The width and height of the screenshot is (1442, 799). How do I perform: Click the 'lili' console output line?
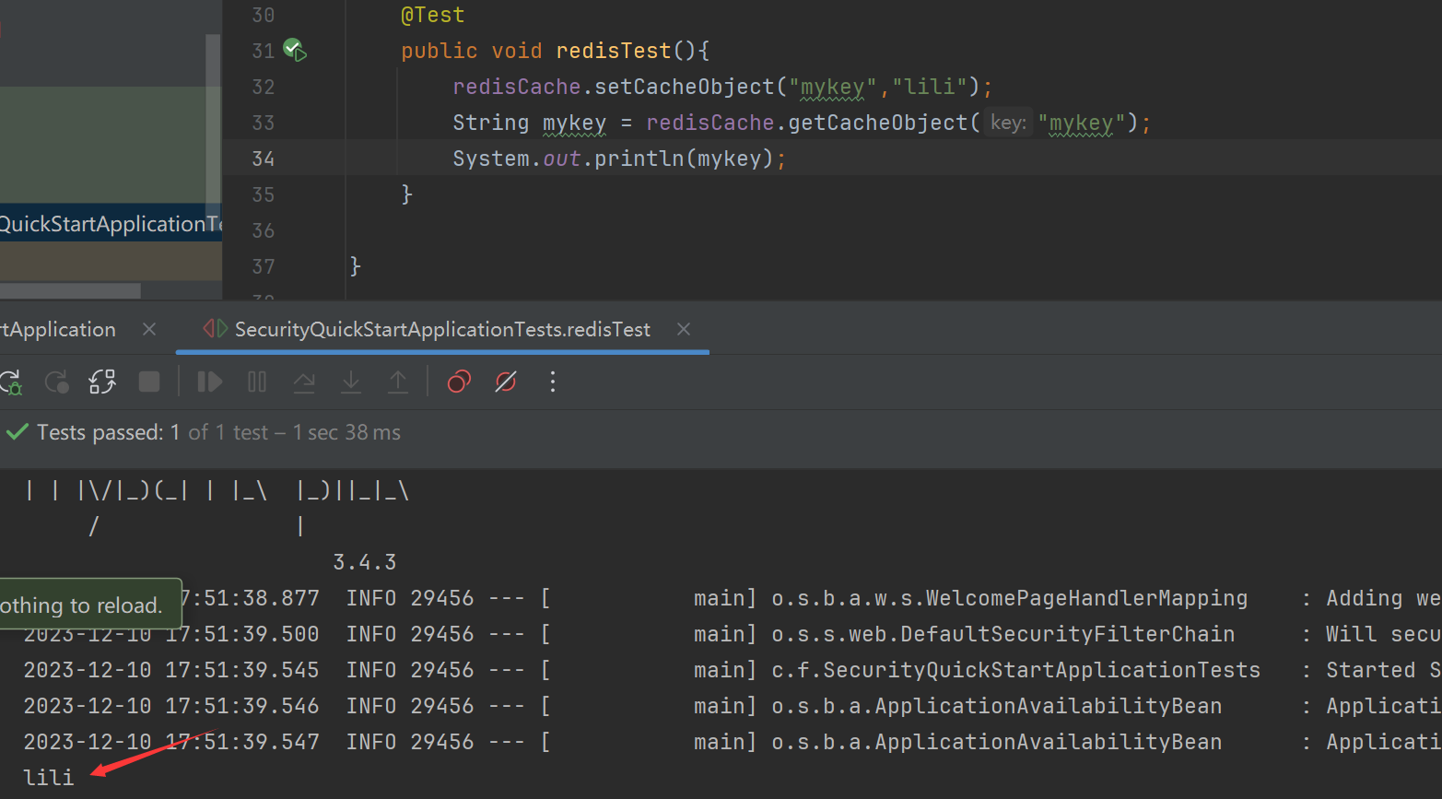tap(49, 778)
